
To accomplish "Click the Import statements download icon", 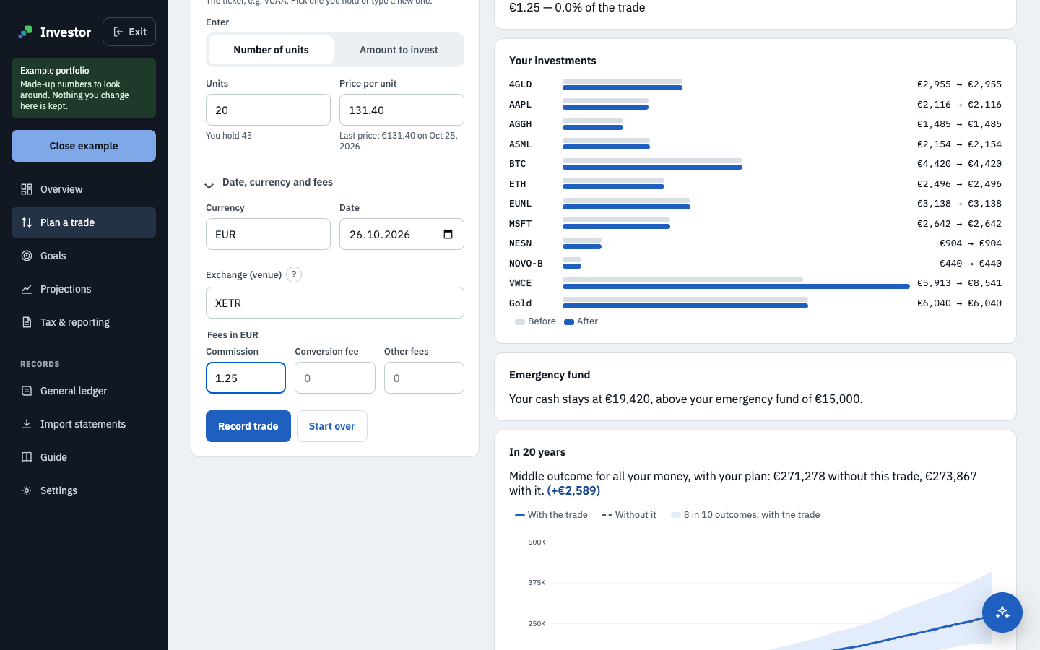I will pyautogui.click(x=27, y=424).
